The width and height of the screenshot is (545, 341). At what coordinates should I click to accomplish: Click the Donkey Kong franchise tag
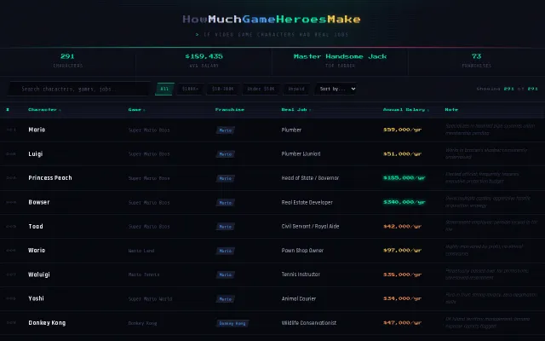click(x=232, y=323)
